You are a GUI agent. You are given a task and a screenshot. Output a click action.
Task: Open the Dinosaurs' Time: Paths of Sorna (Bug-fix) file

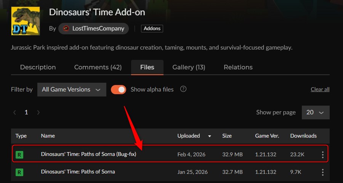88,155
